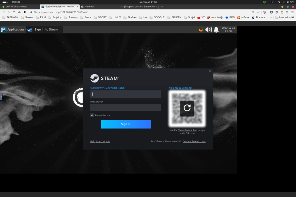296x197 pixels.
Task: Open the Socjal bookmarks folder
Action: click(189, 17)
